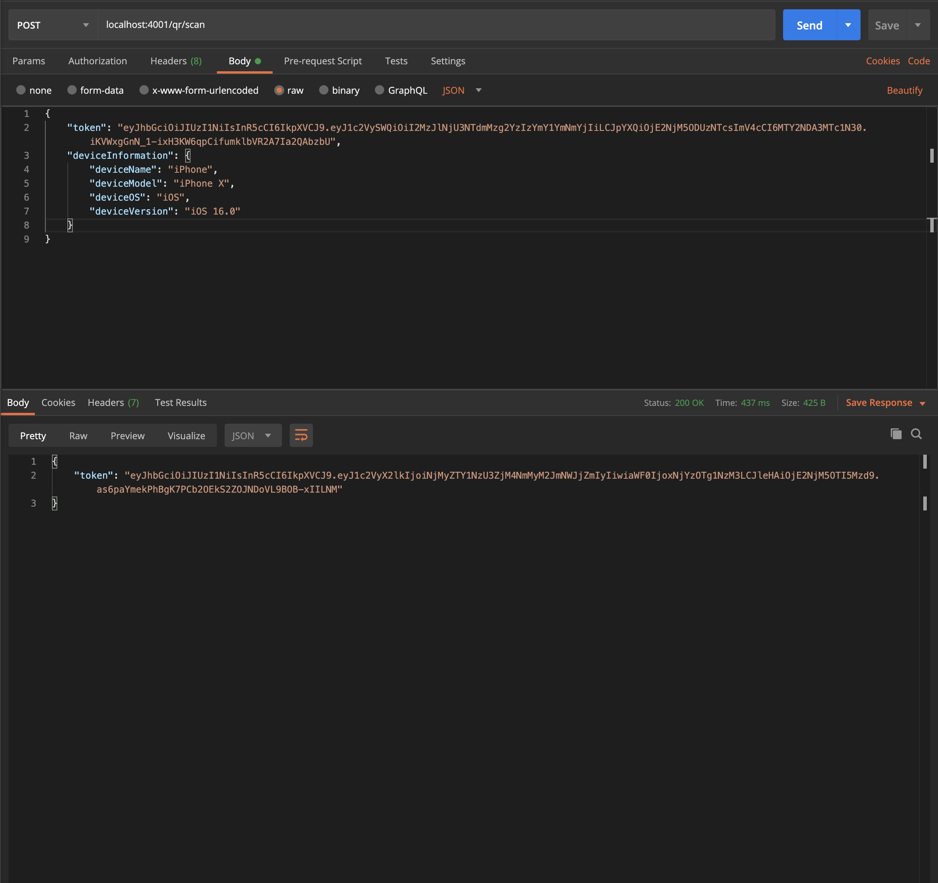Switch to the Raw response view

[78, 435]
